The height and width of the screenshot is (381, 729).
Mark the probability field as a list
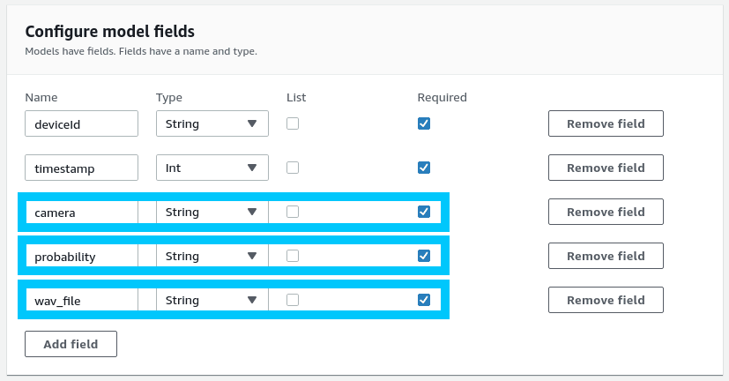click(293, 256)
